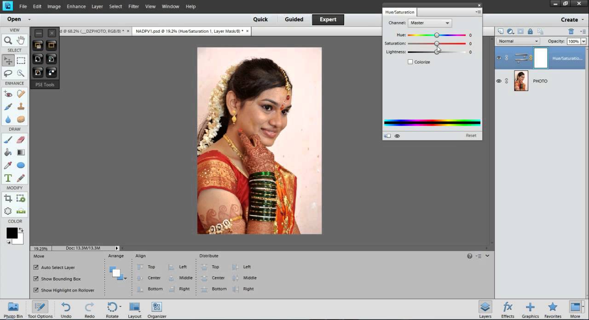
Task: Select the Crop tool
Action: (x=8, y=199)
